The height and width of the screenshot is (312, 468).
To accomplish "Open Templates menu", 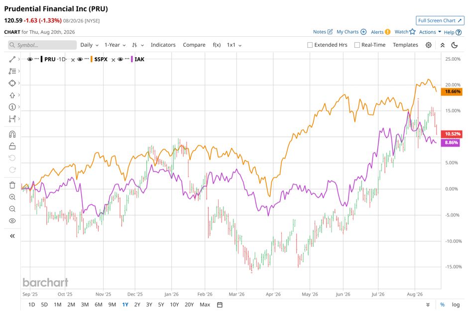I will [405, 45].
